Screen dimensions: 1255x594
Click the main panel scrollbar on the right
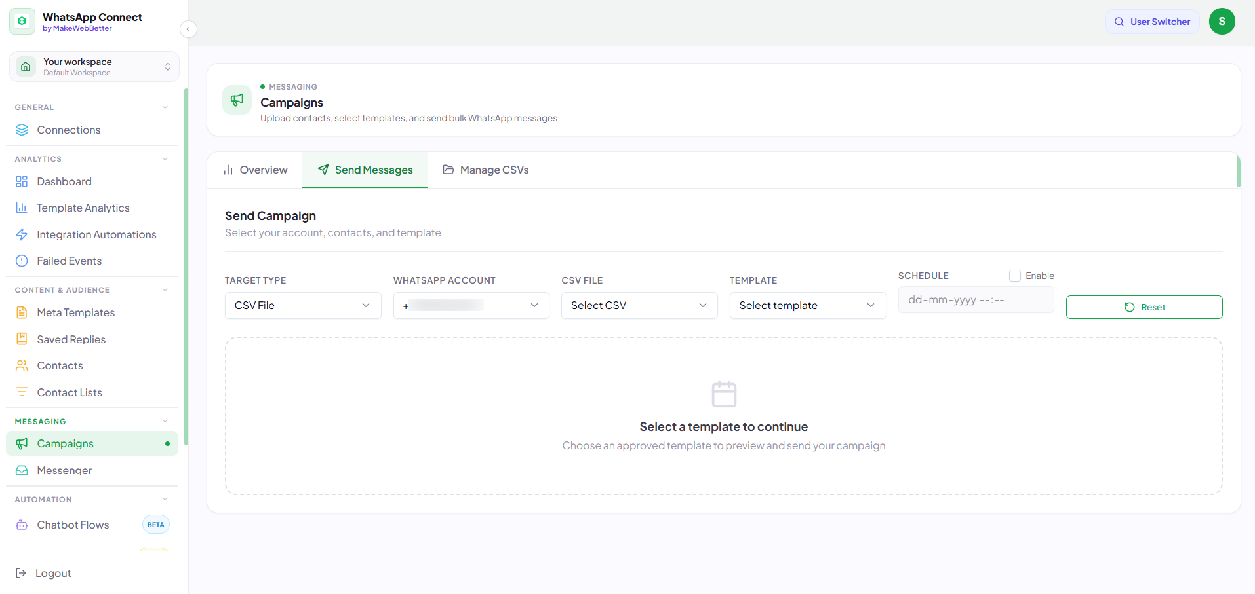[1238, 170]
